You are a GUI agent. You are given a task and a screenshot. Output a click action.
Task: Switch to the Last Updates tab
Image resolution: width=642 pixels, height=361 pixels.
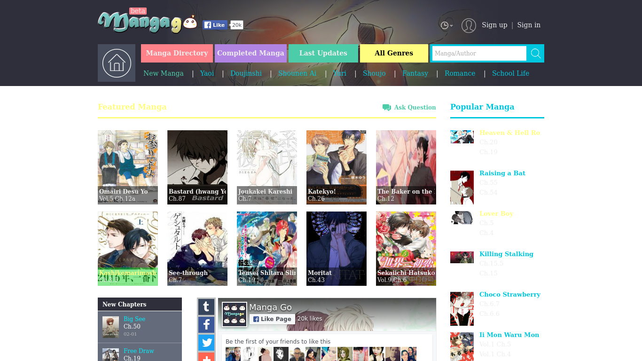pos(323,53)
